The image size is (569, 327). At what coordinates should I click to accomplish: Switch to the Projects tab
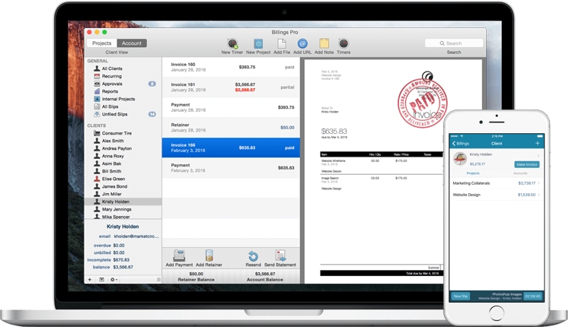click(x=101, y=43)
